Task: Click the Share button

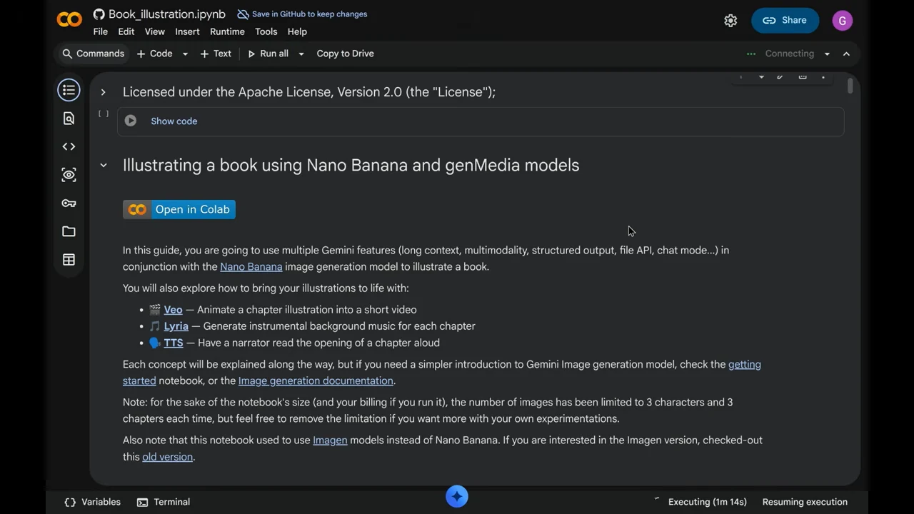Action: click(785, 21)
